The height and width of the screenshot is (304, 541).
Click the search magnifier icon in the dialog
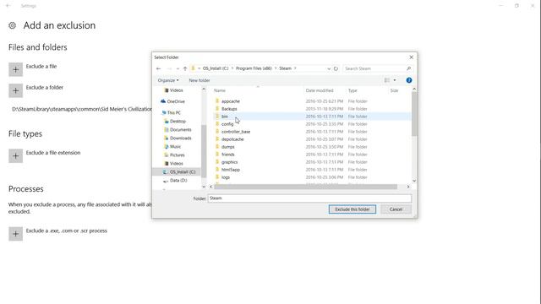(x=408, y=68)
